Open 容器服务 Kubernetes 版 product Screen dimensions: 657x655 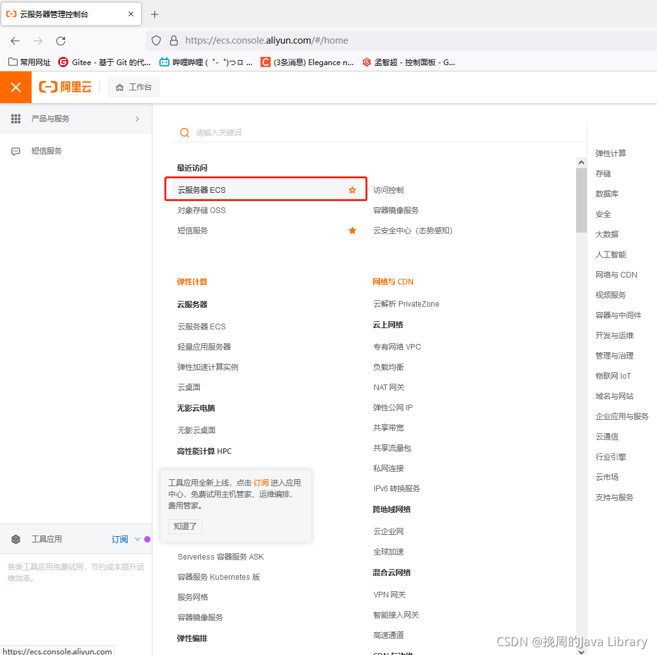(219, 577)
